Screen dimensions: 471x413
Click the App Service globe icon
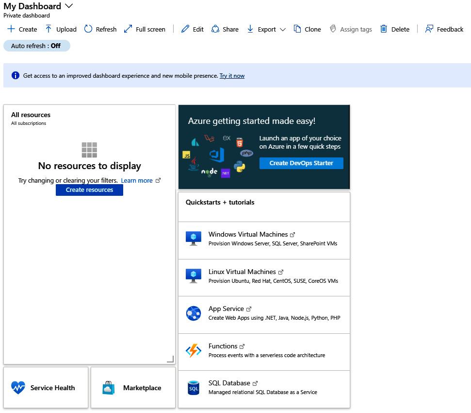[x=194, y=313]
